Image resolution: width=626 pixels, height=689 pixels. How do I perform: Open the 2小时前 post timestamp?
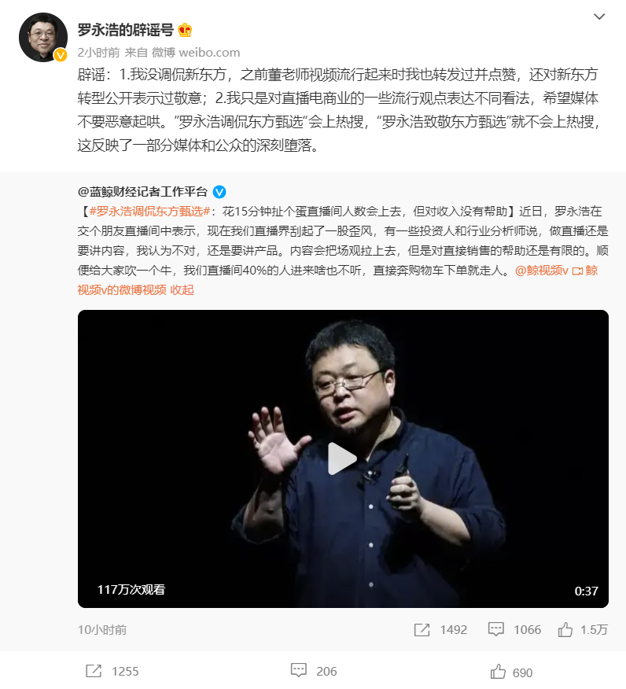coord(98,53)
